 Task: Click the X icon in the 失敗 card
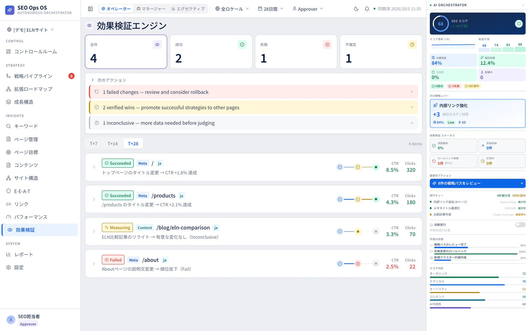point(327,44)
